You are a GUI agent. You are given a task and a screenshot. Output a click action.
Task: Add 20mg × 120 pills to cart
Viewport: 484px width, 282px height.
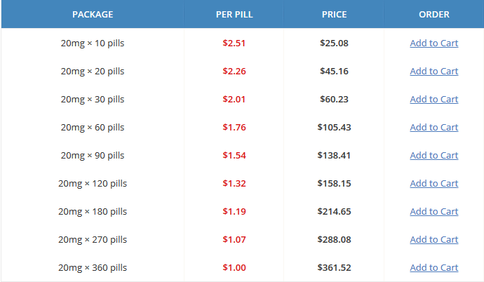433,184
